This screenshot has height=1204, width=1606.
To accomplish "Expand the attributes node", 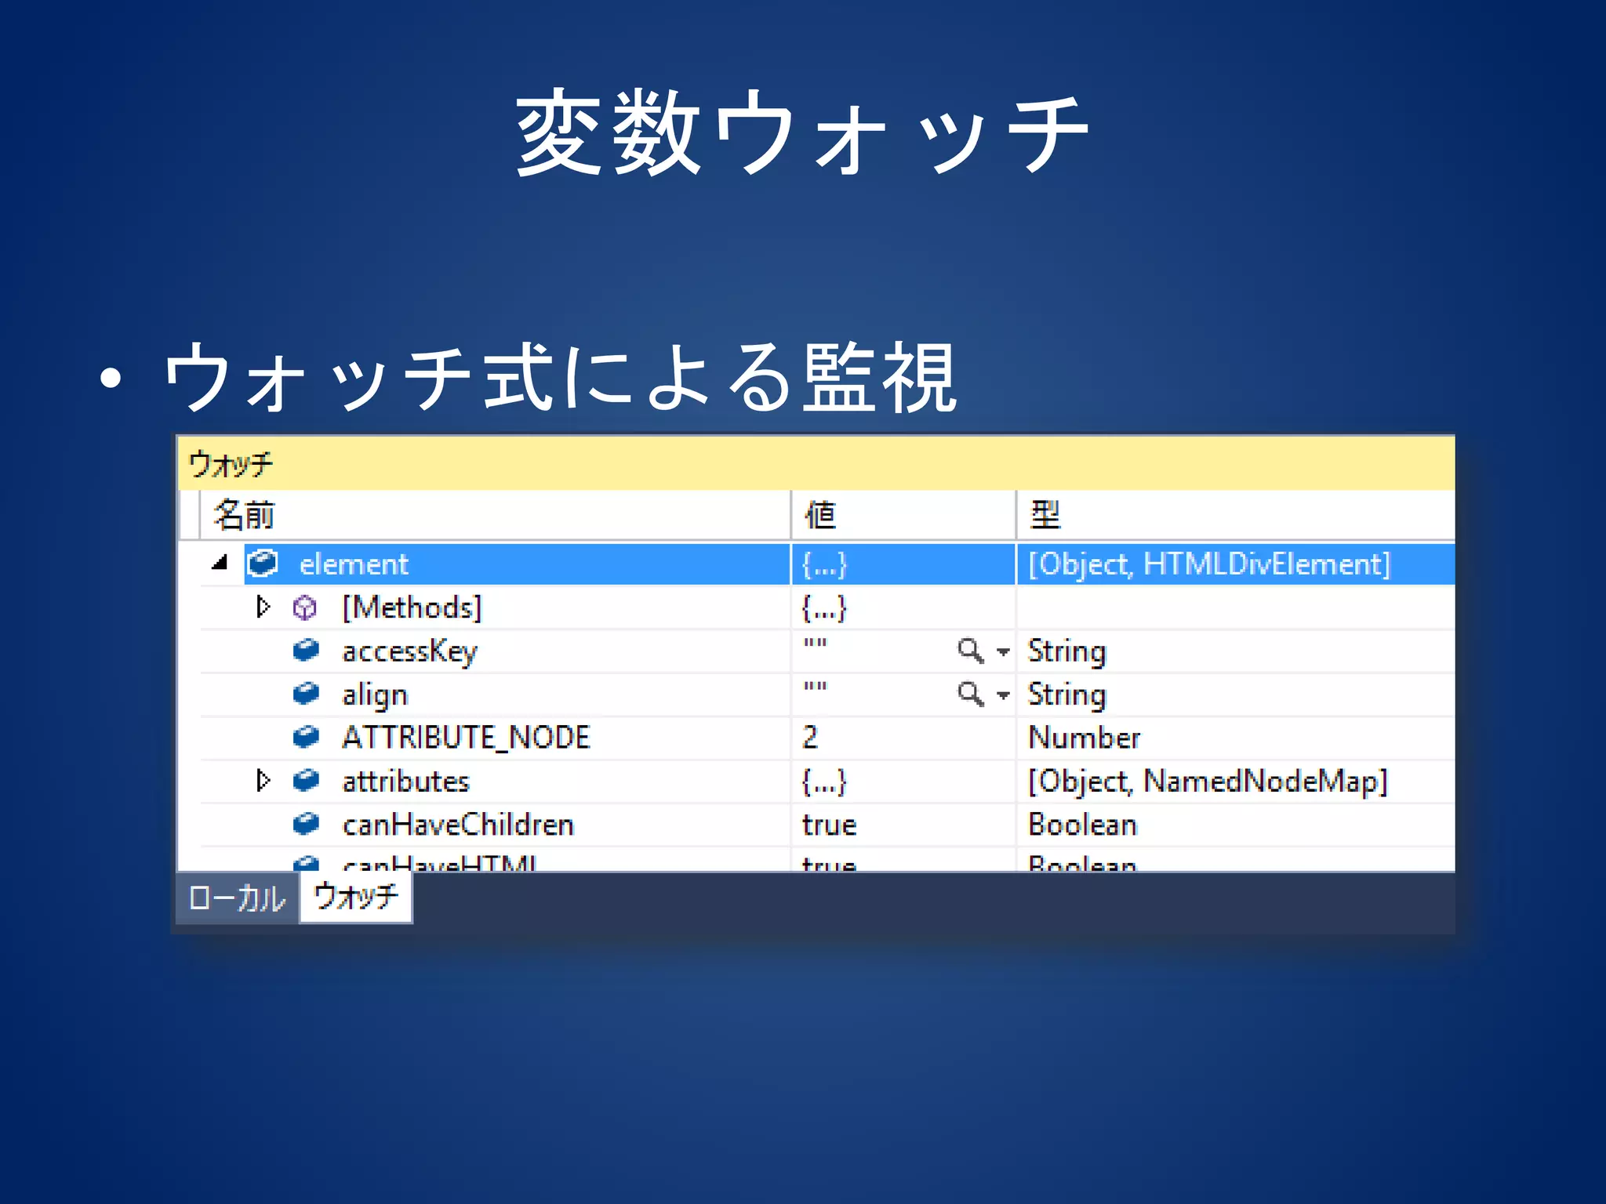I will [x=263, y=781].
